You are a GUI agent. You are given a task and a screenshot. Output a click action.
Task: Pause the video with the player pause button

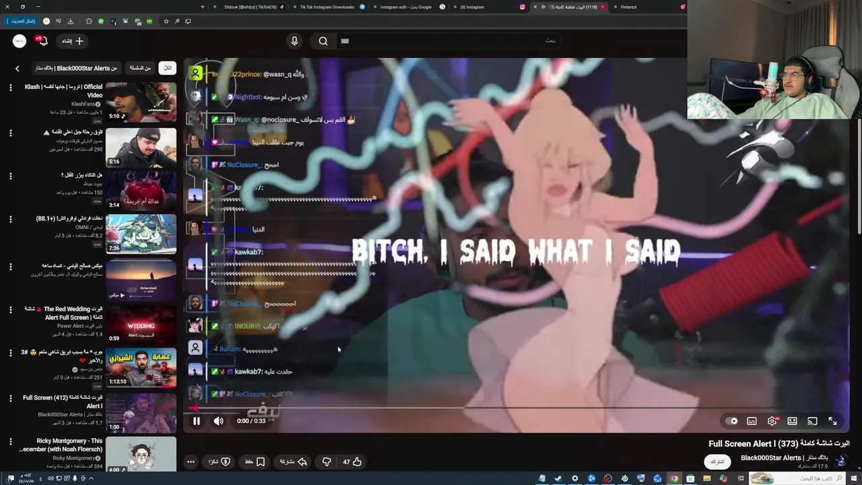(x=197, y=421)
